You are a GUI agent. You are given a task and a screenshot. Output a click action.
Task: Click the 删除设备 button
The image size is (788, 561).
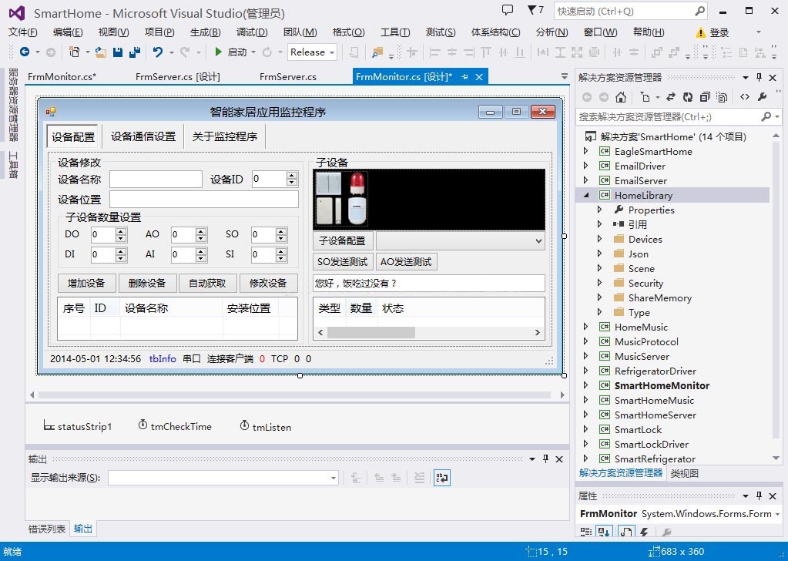[147, 283]
